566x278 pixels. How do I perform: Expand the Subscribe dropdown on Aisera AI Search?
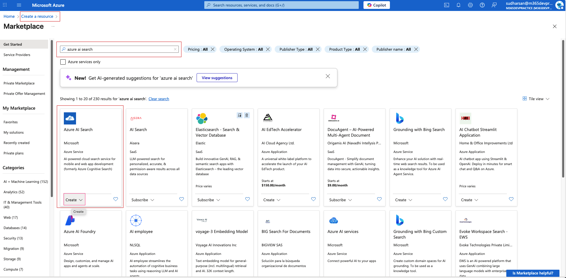coord(142,200)
